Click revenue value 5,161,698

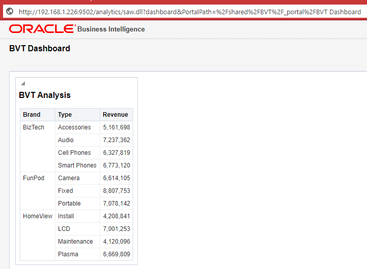pyautogui.click(x=116, y=127)
